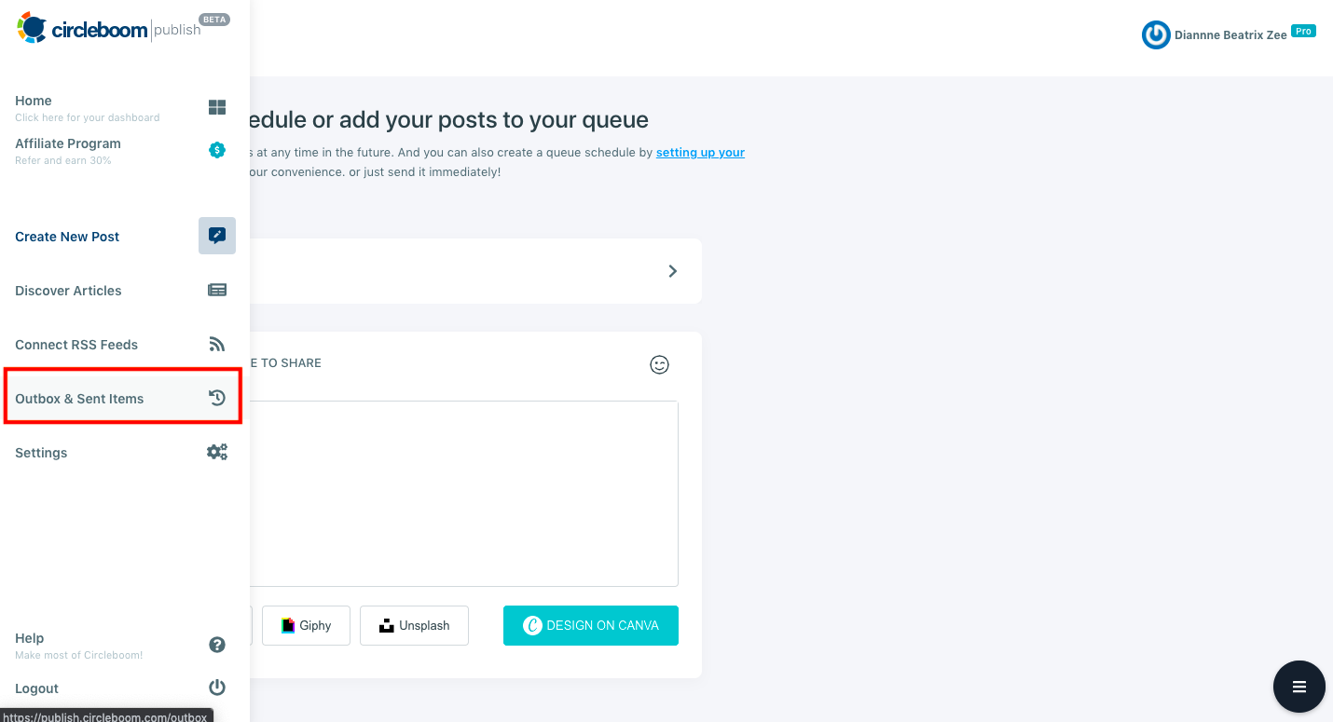The width and height of the screenshot is (1333, 722).
Task: Select Outbox & Sent Items menu entry
Action: [x=79, y=398]
